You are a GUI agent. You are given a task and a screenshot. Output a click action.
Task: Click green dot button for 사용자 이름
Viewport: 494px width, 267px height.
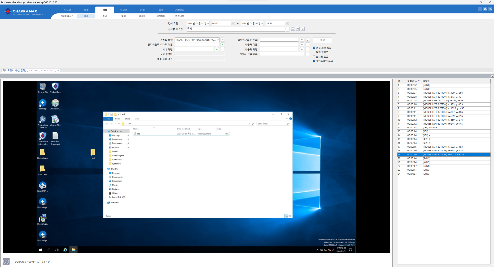click(x=302, y=44)
